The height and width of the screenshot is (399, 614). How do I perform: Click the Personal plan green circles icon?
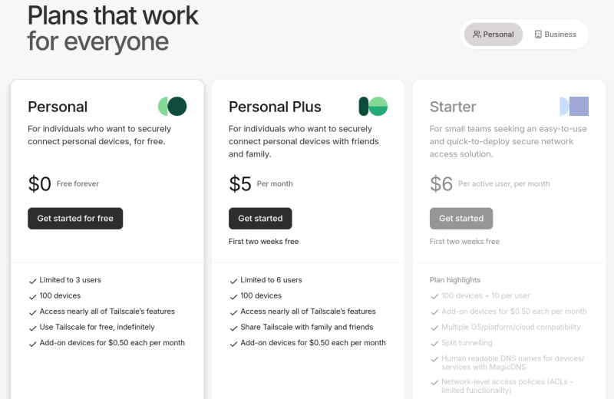tap(172, 107)
